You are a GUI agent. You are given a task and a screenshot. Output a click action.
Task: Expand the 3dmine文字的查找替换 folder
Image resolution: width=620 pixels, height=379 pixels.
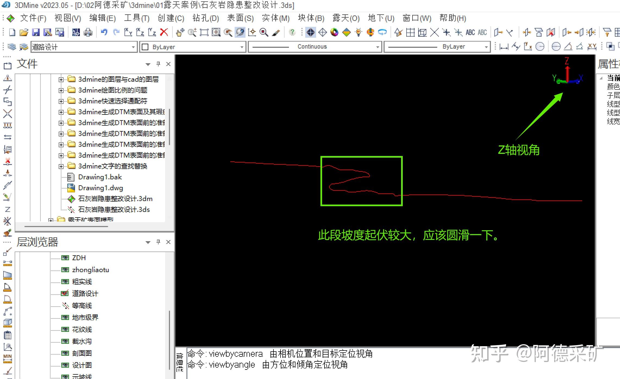(61, 166)
